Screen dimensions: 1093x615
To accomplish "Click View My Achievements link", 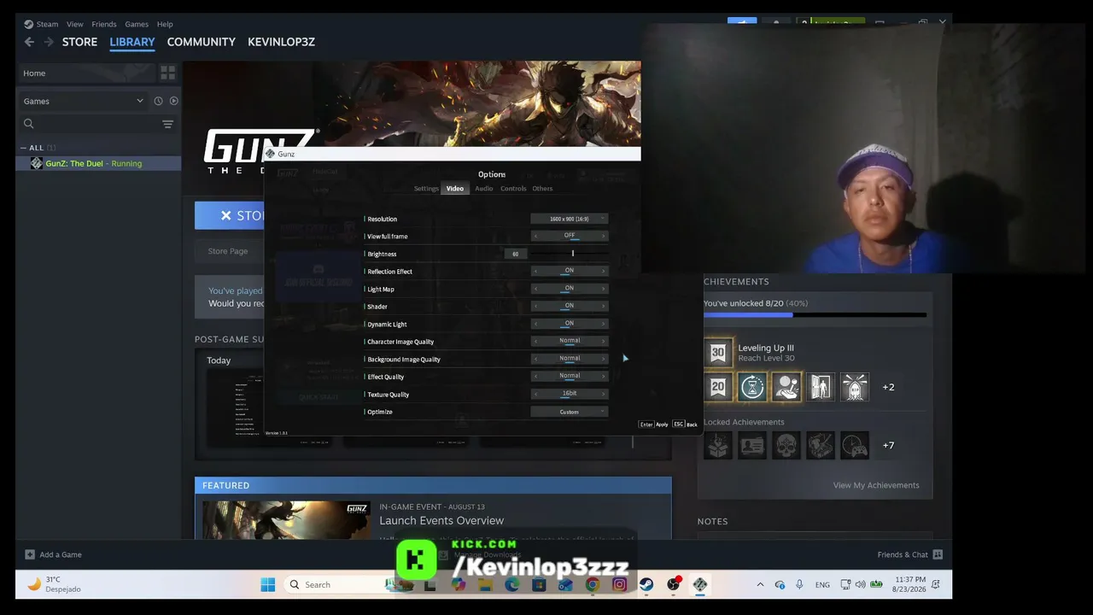I will [x=876, y=485].
